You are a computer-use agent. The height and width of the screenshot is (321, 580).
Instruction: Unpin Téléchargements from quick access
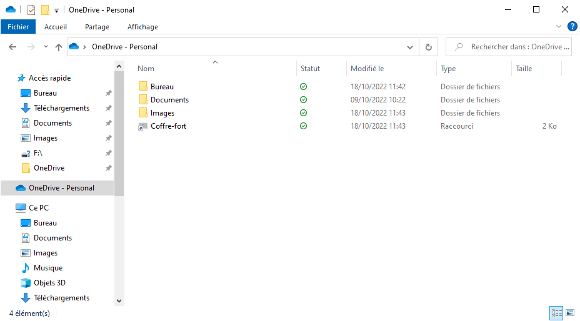tap(108, 108)
